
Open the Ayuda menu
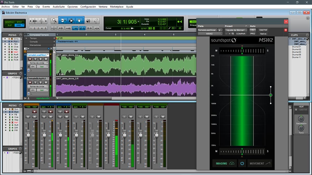(129, 7)
